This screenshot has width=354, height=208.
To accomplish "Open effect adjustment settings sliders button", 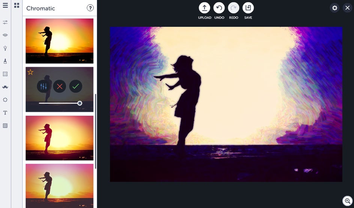I will point(43,86).
